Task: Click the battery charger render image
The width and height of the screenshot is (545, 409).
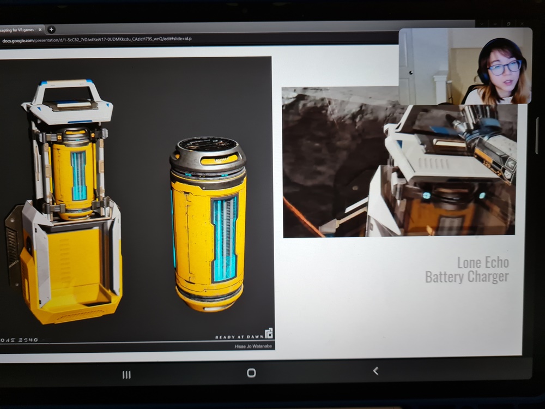Action: click(x=136, y=203)
